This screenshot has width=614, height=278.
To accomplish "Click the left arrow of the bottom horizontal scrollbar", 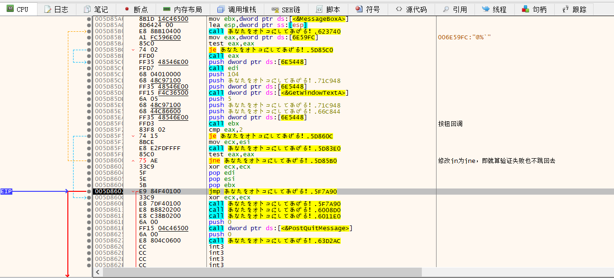I will tap(97, 272).
